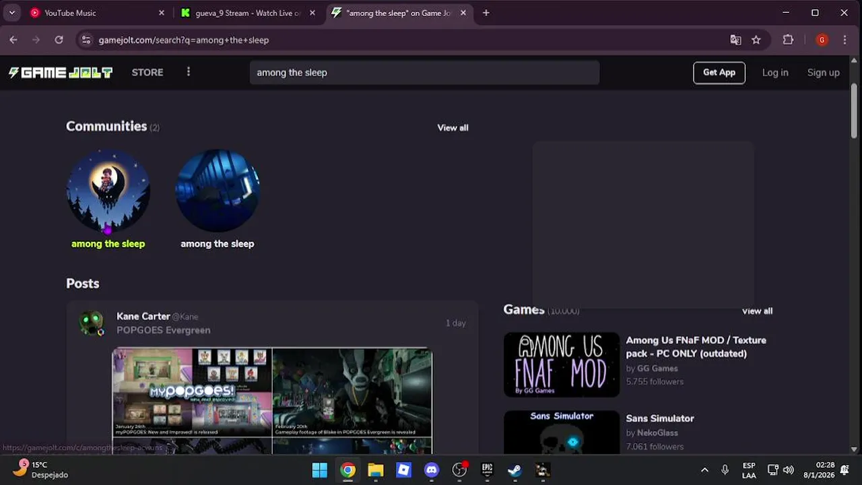
Task: Open a new browser tab
Action: [486, 13]
